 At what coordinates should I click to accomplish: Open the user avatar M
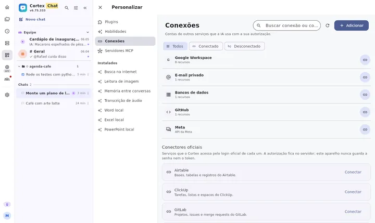[x=7, y=216]
